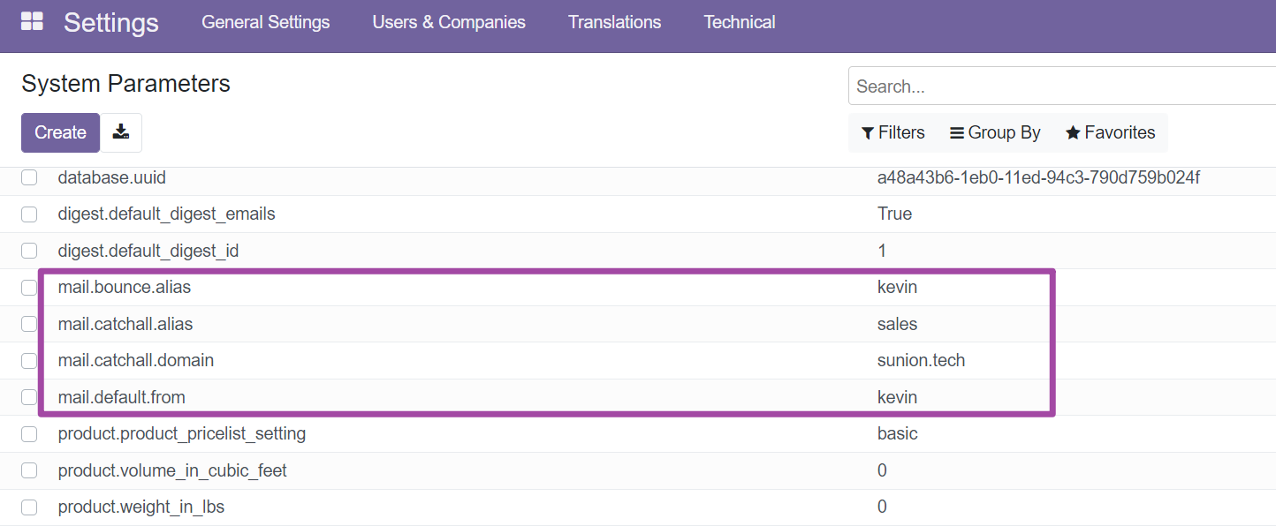Viewport: 1276px width, 526px height.
Task: Click the Settings app title
Action: (x=110, y=22)
